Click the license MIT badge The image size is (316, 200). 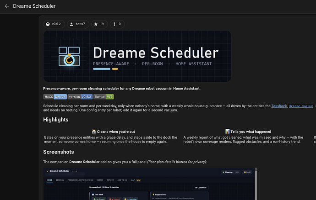pyautogui.click(x=104, y=97)
